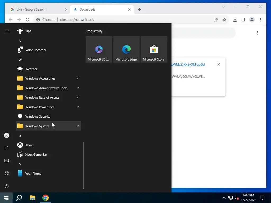Screen dimensions: 271x203
Task: Jump to letter X app group
Action: (20, 136)
